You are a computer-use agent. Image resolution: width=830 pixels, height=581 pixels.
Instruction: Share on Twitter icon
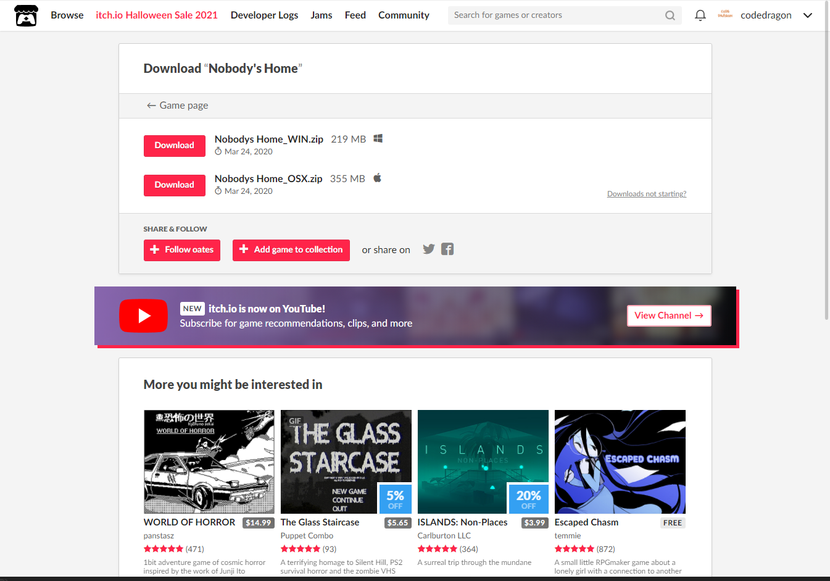click(428, 249)
